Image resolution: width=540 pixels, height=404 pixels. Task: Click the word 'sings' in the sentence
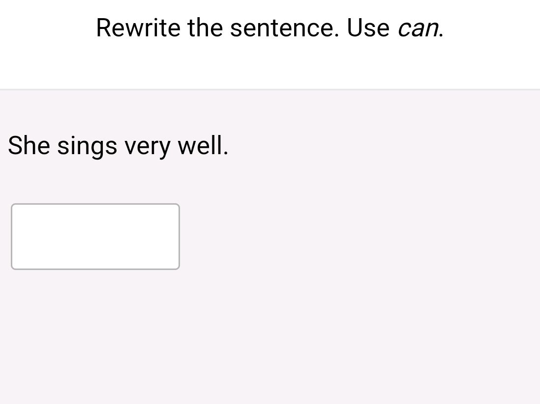(x=86, y=146)
